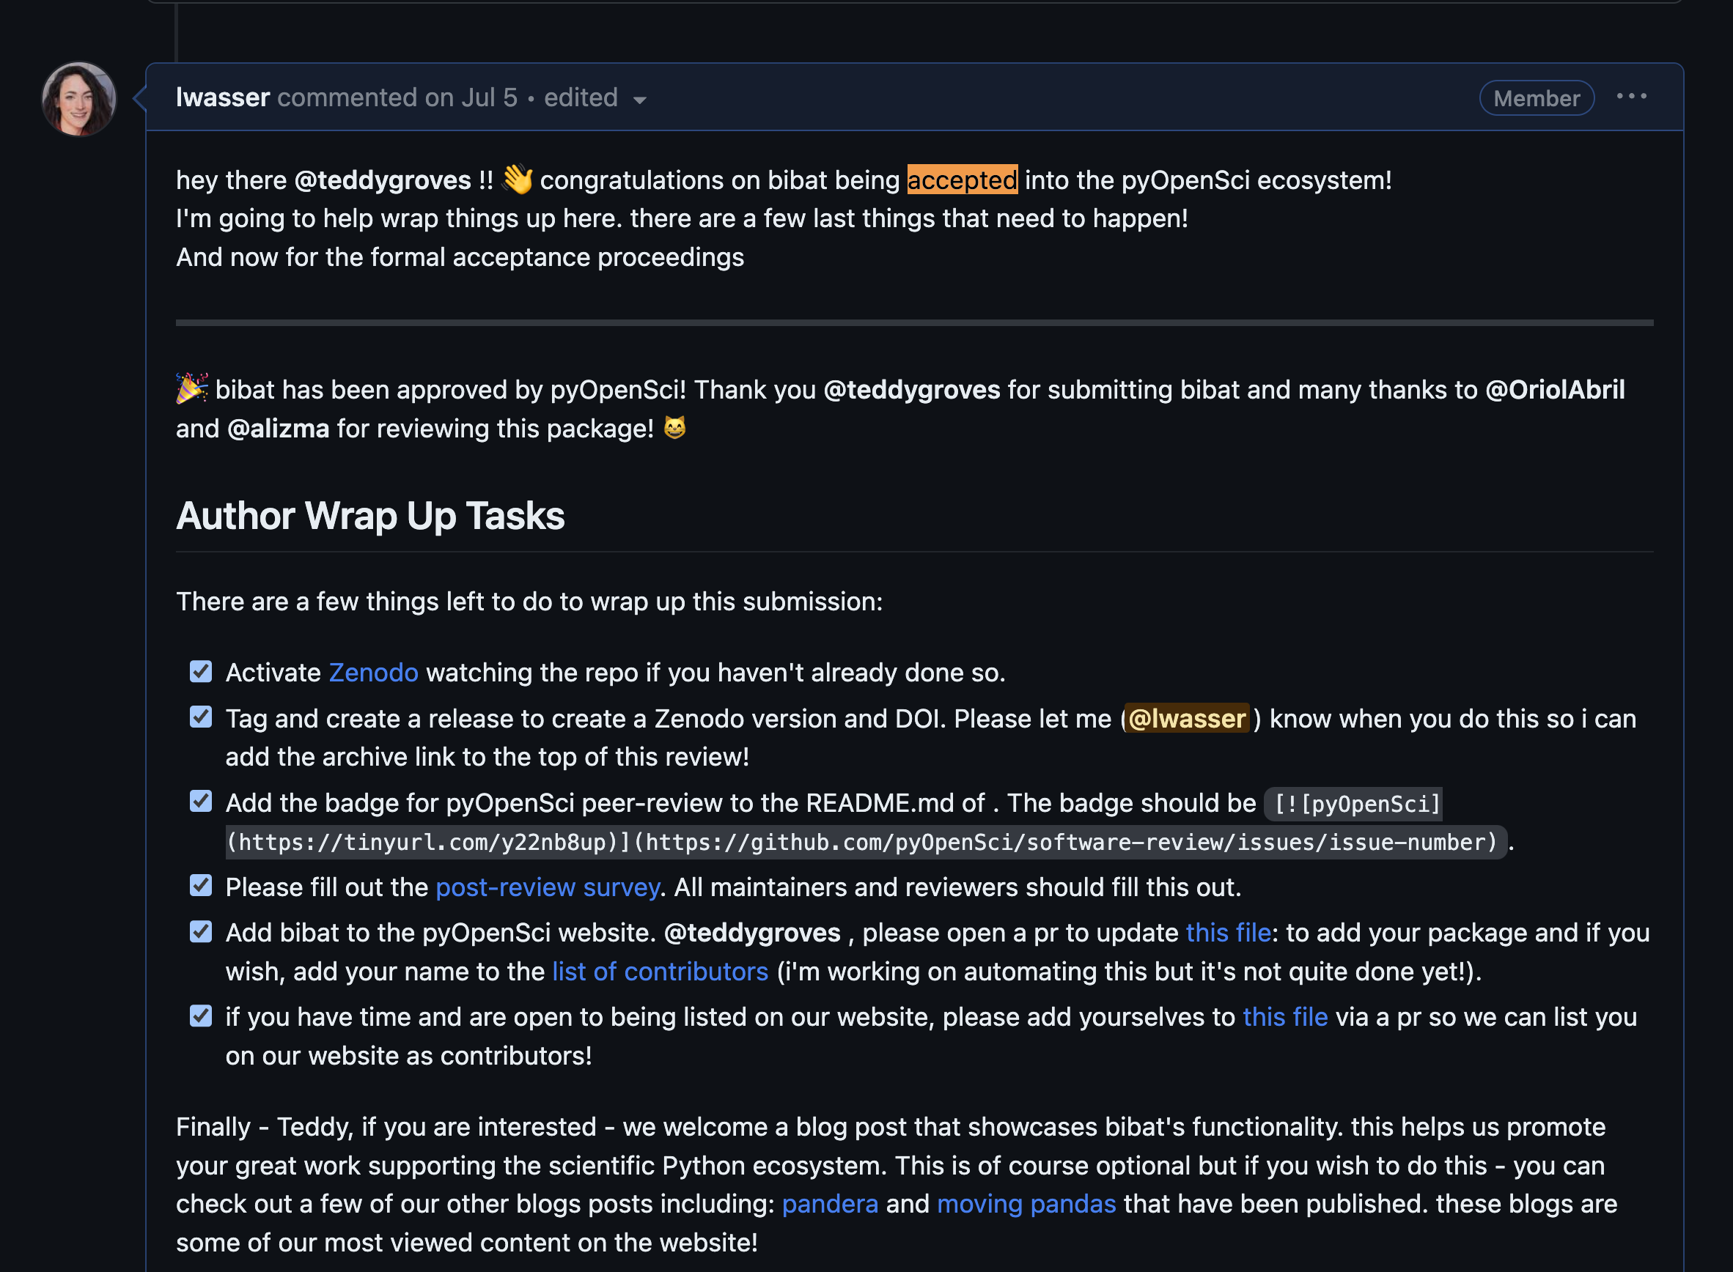This screenshot has height=1272, width=1733.
Task: Toggle the listed as contributors checkbox
Action: coord(201,1016)
